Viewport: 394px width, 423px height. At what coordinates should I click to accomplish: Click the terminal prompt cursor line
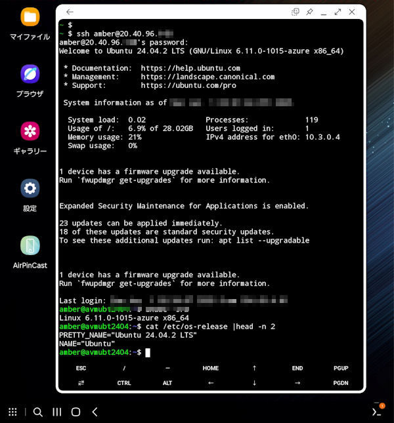pos(105,352)
